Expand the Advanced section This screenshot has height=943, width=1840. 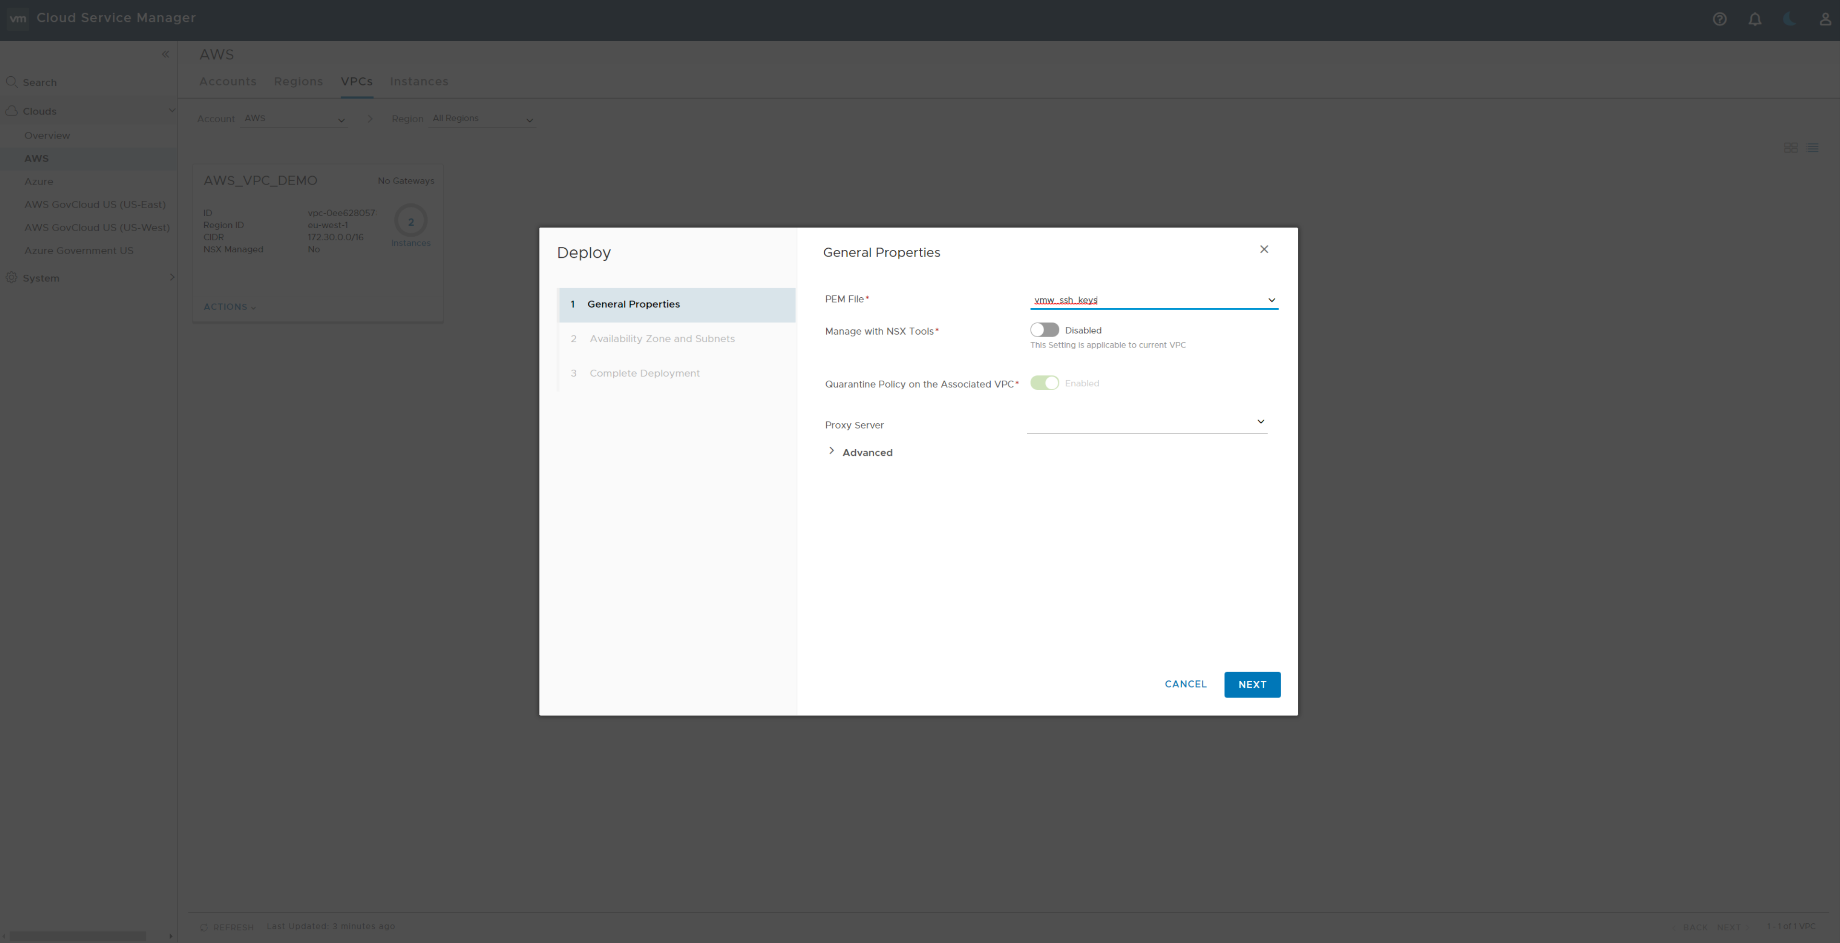[x=860, y=452]
